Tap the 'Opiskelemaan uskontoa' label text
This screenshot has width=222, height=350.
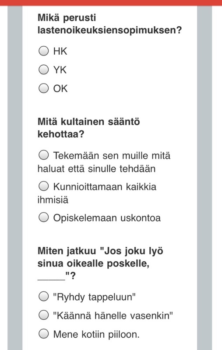pos(107,218)
